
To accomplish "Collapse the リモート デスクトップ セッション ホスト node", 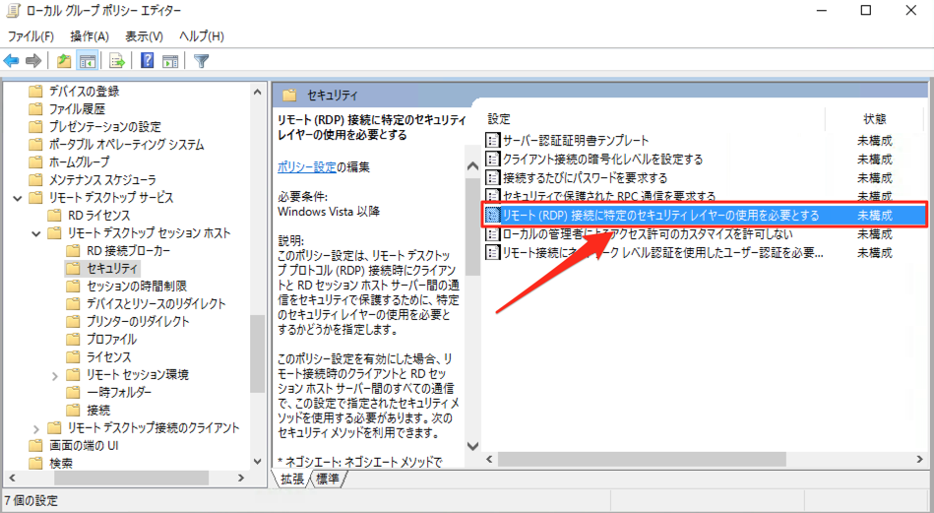I will point(36,233).
